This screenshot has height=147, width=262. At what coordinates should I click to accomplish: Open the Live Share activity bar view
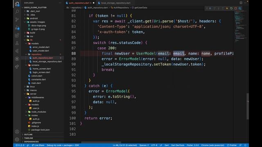(x=17, y=67)
